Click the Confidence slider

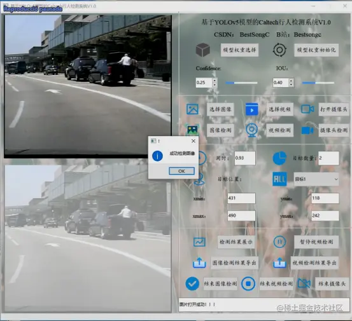click(241, 83)
